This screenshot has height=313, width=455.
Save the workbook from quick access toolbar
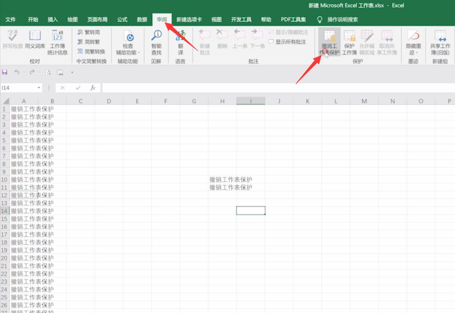click(4, 72)
